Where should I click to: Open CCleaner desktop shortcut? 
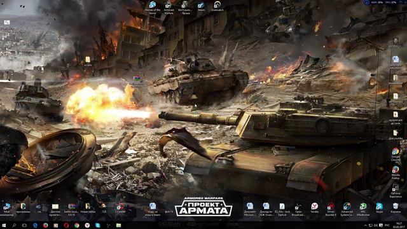120,208
